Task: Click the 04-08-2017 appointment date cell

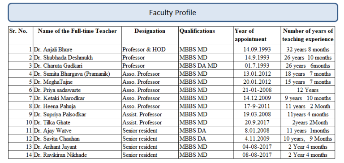Action: coord(257,147)
